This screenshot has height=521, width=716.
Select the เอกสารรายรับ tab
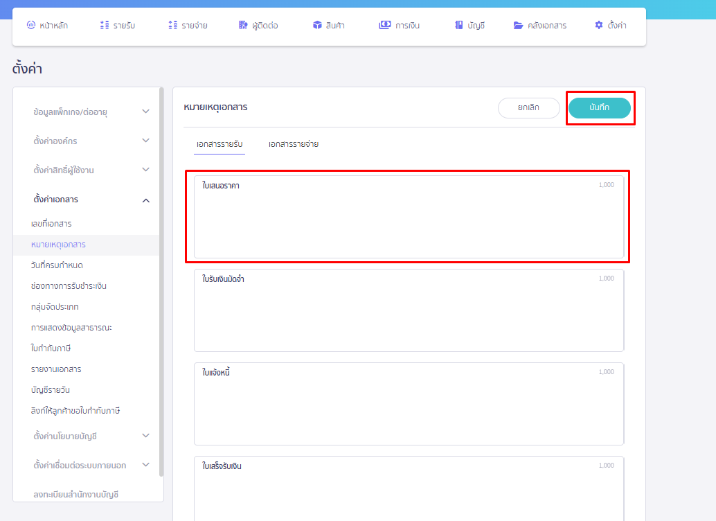[x=220, y=144]
